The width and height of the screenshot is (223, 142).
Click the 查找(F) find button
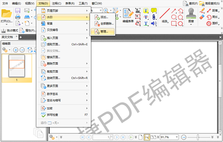(190, 3)
